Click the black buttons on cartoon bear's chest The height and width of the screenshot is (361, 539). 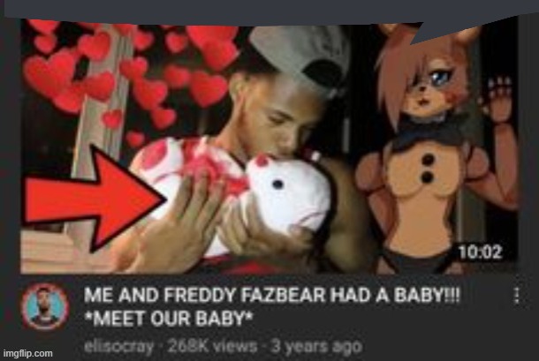(x=428, y=169)
